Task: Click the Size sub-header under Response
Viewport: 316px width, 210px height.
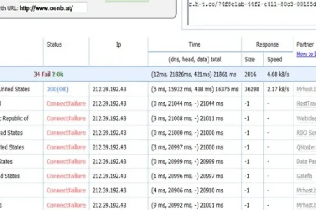Action: click(x=250, y=60)
